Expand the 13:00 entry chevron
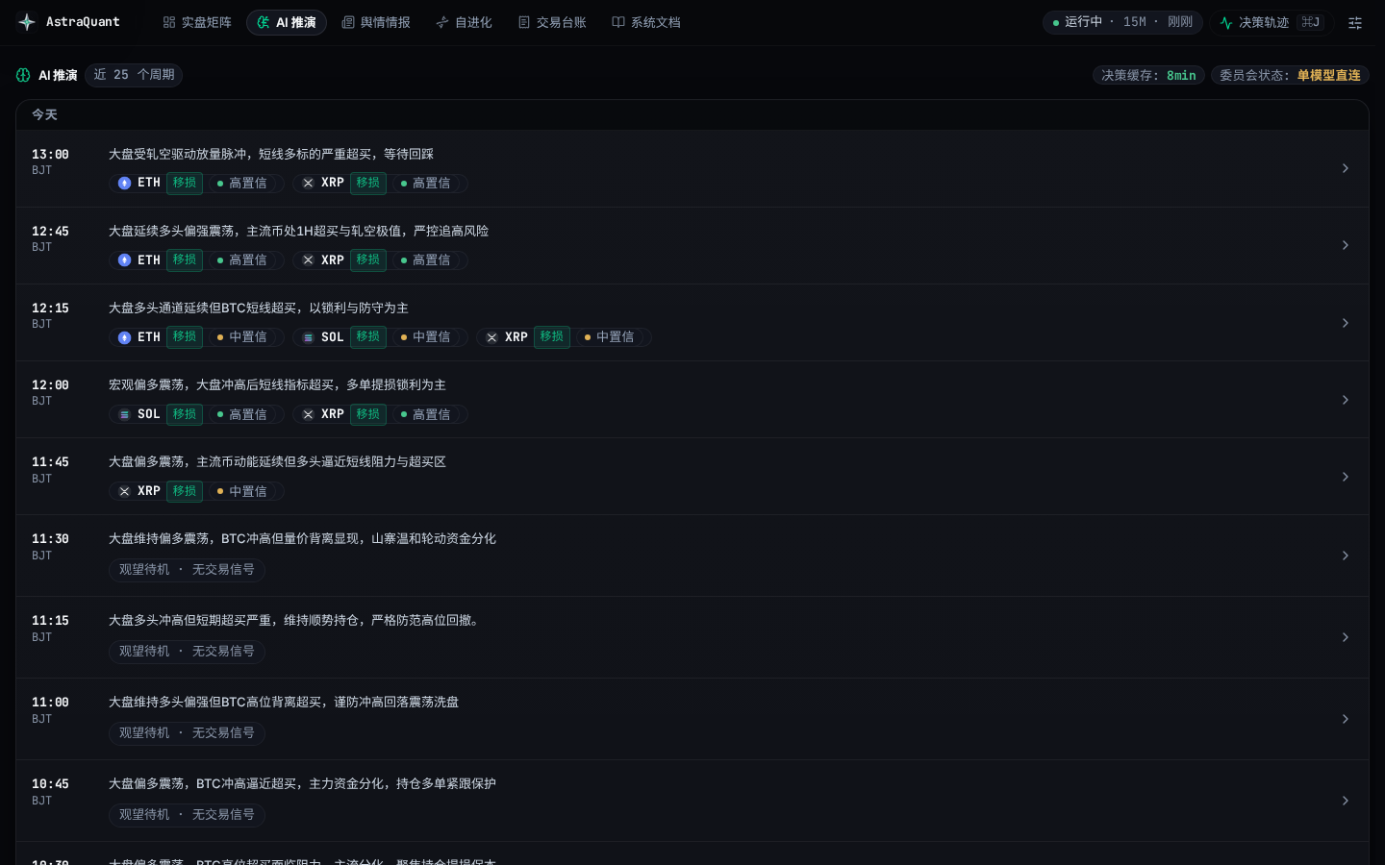 (x=1346, y=168)
